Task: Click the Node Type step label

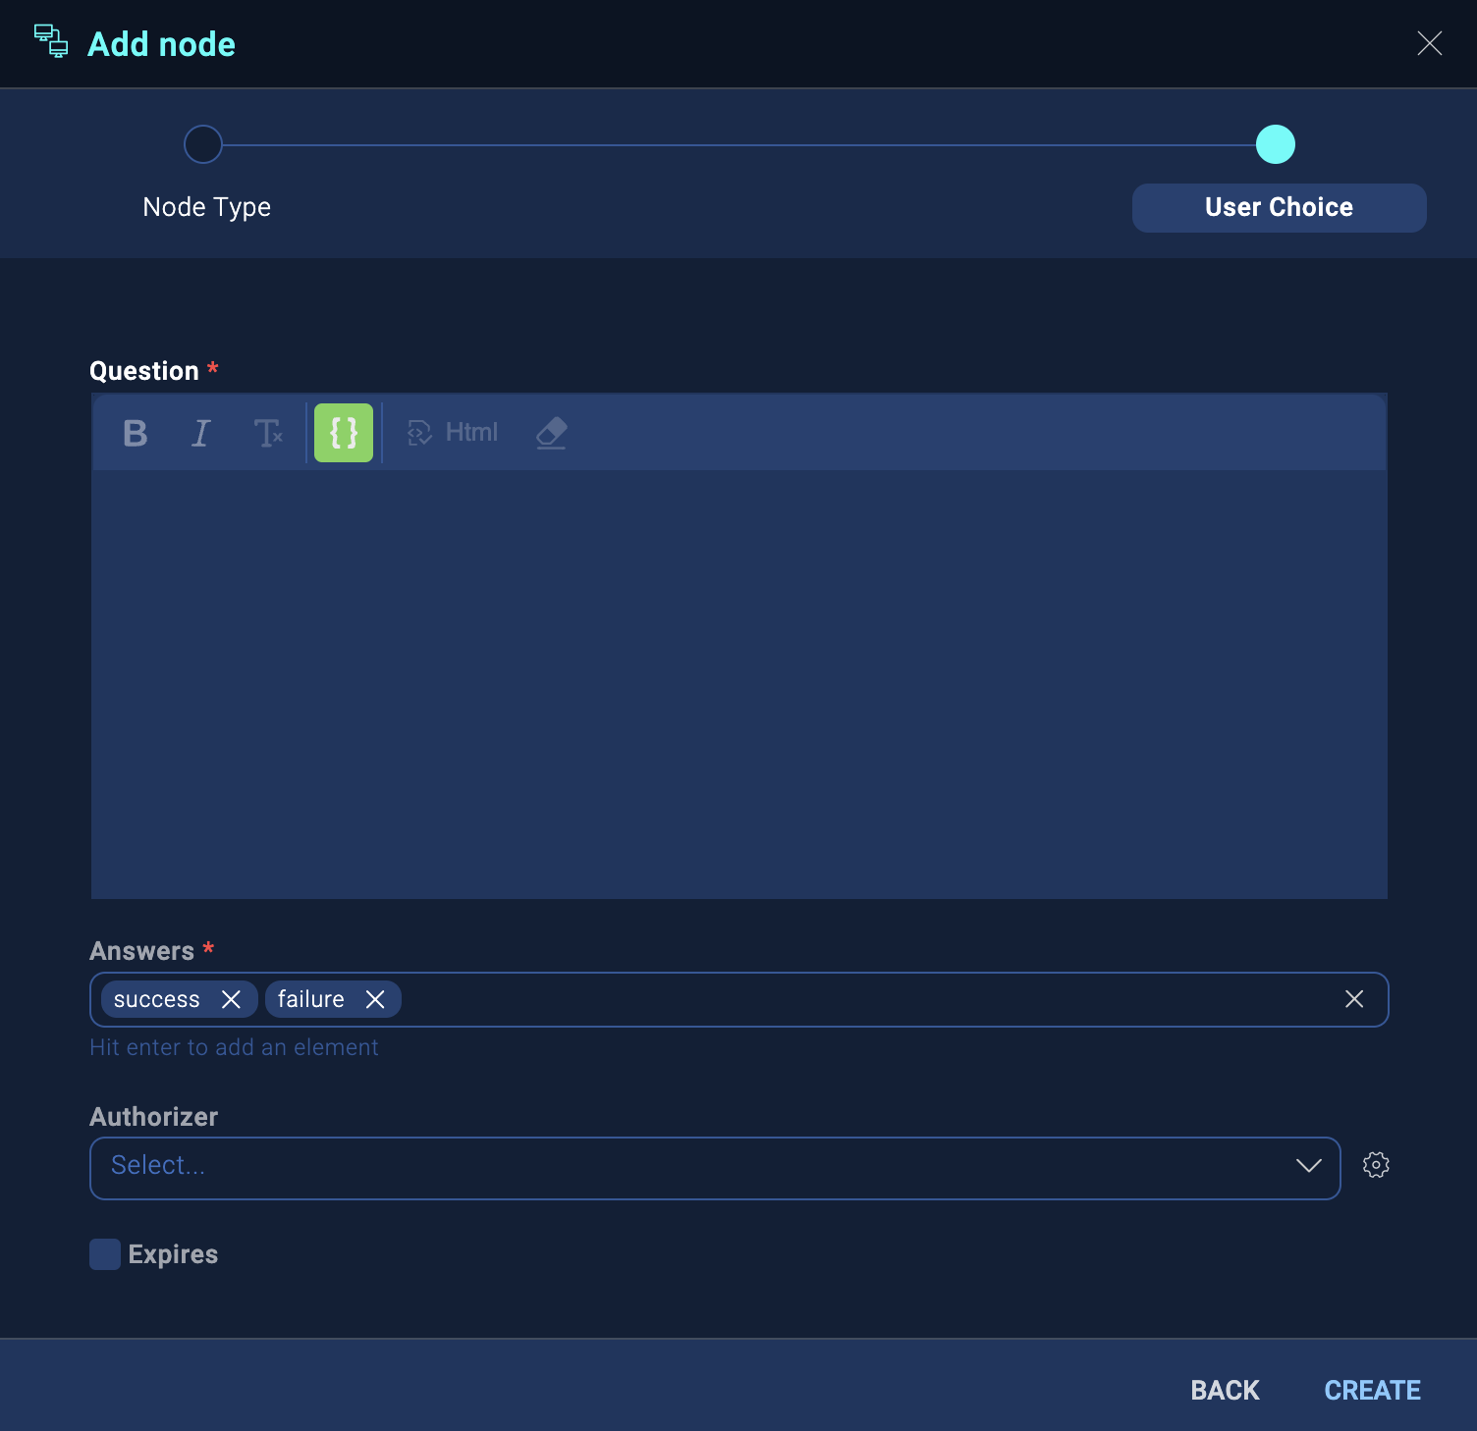Action: coord(206,207)
